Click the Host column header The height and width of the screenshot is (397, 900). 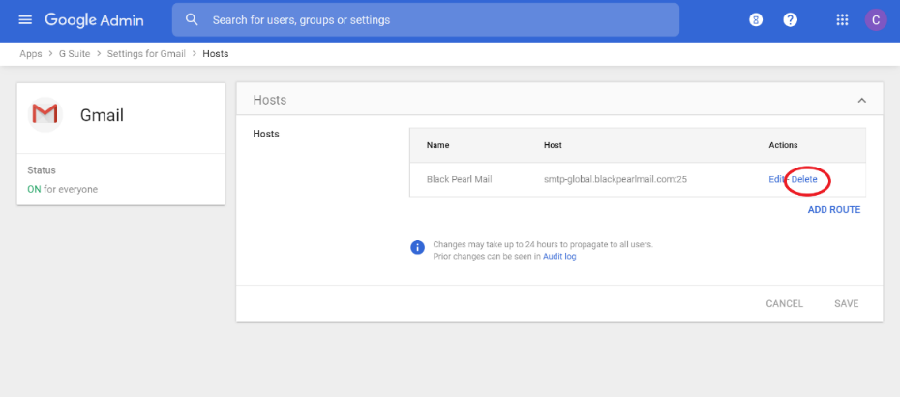tap(553, 145)
